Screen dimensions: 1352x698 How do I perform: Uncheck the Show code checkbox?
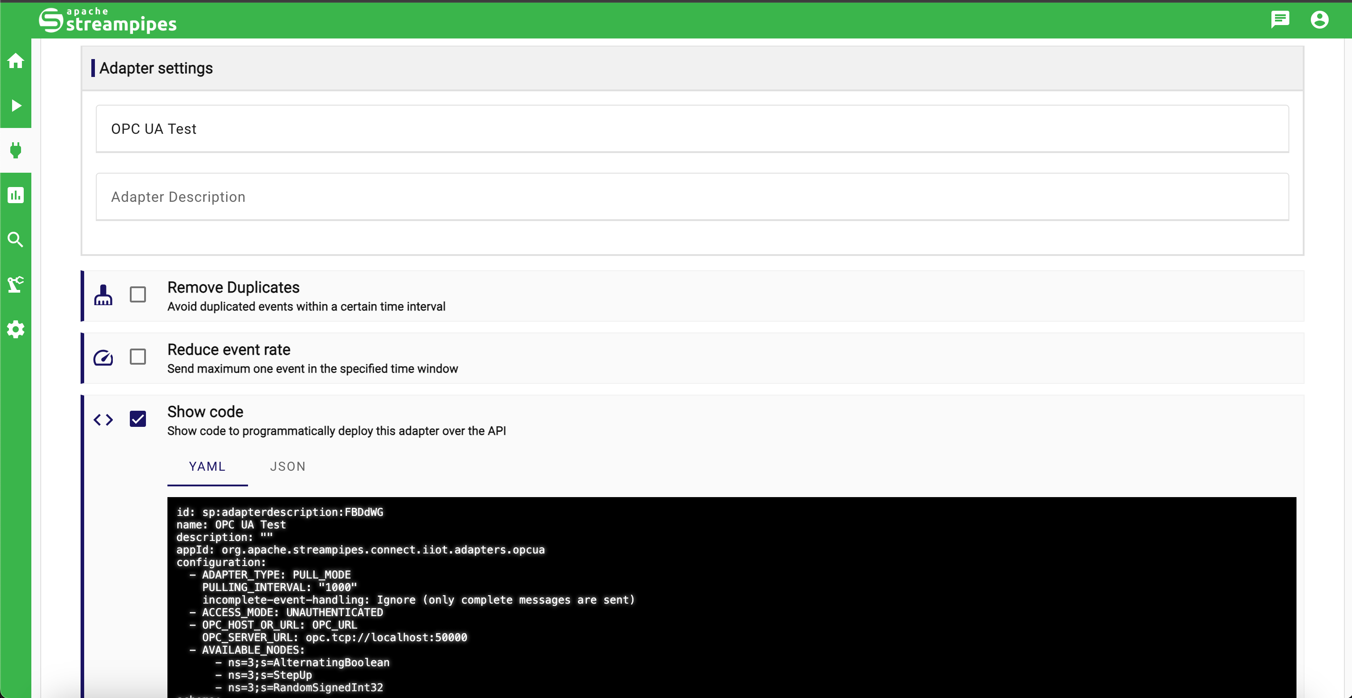point(137,419)
